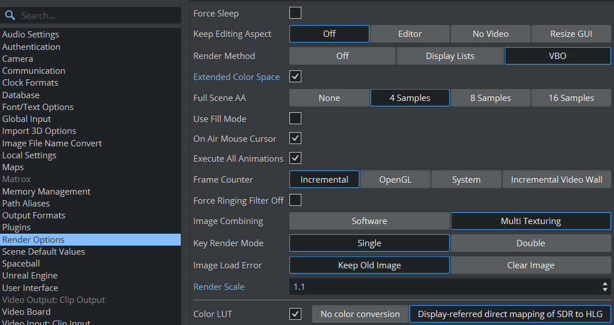Enable the Force Sleep checkbox
The height and width of the screenshot is (325, 614).
[x=296, y=13]
